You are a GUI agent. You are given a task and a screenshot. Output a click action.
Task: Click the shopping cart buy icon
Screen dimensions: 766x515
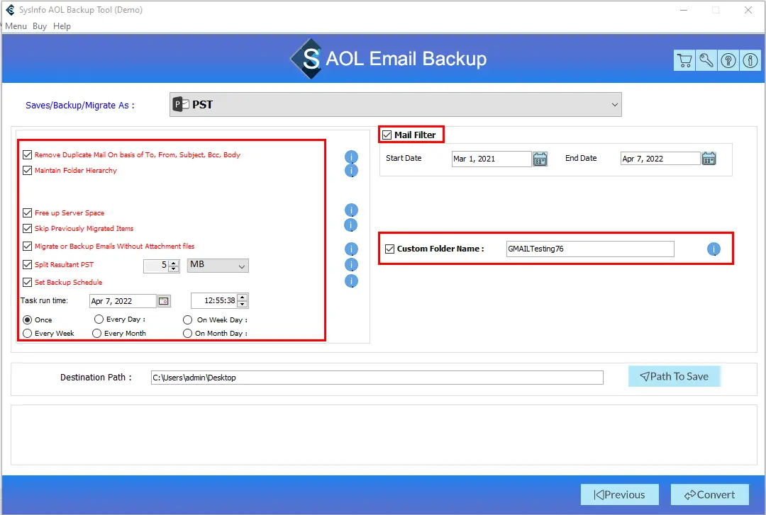684,60
